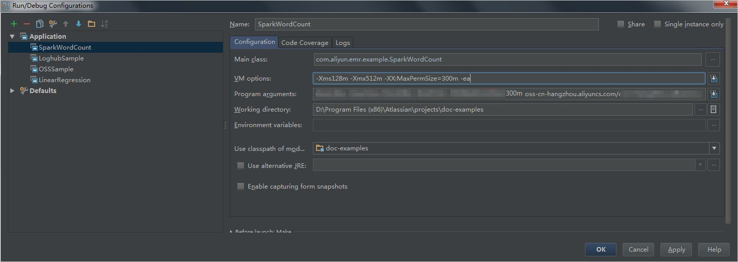Switch to the Code Coverage tab

click(305, 42)
